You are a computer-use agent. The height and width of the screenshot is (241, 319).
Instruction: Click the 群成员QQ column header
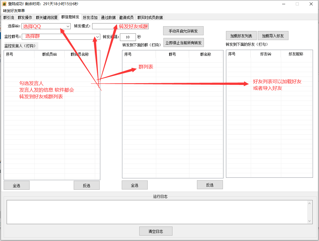pos(50,54)
